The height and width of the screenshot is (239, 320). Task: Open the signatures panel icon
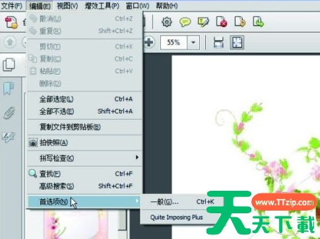[9, 137]
